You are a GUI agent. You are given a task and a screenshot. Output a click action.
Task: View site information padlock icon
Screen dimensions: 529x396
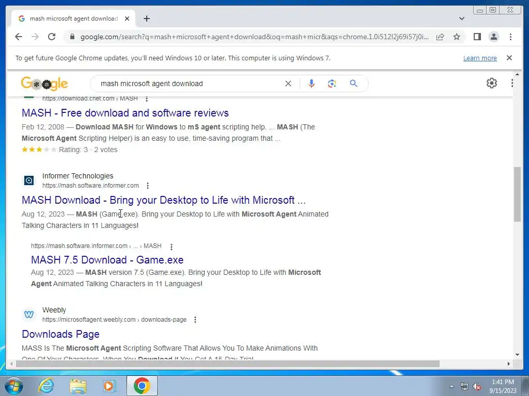click(72, 37)
